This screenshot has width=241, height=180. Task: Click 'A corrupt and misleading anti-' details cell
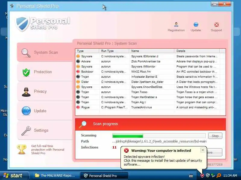pos(197,107)
